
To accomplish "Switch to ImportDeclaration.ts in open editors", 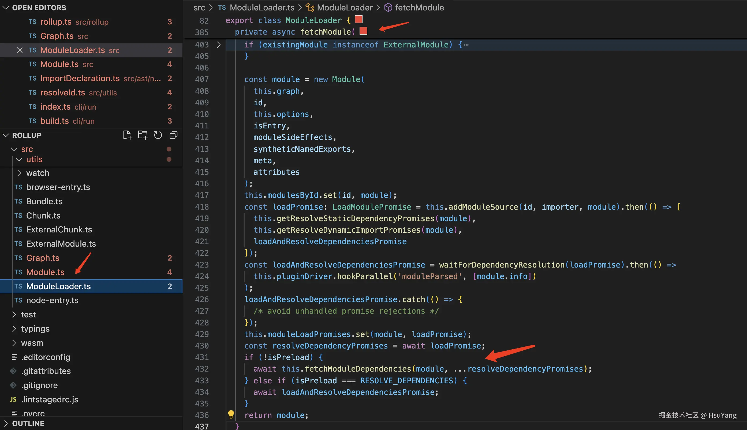I will (80, 78).
